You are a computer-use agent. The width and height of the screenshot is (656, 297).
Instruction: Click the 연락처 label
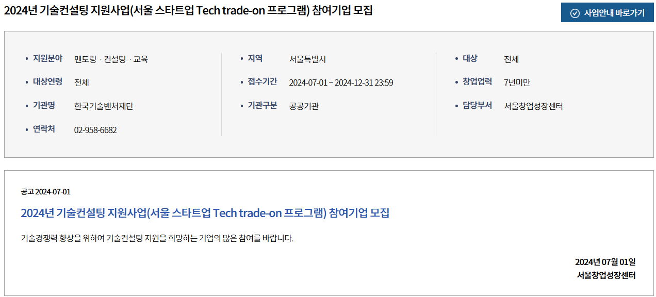44,129
